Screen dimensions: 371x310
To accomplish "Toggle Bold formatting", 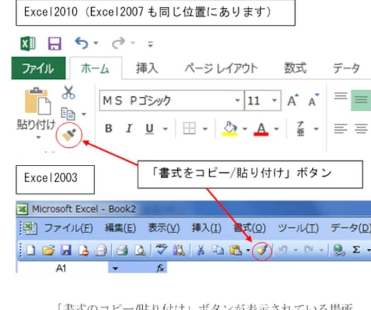I will pos(109,129).
